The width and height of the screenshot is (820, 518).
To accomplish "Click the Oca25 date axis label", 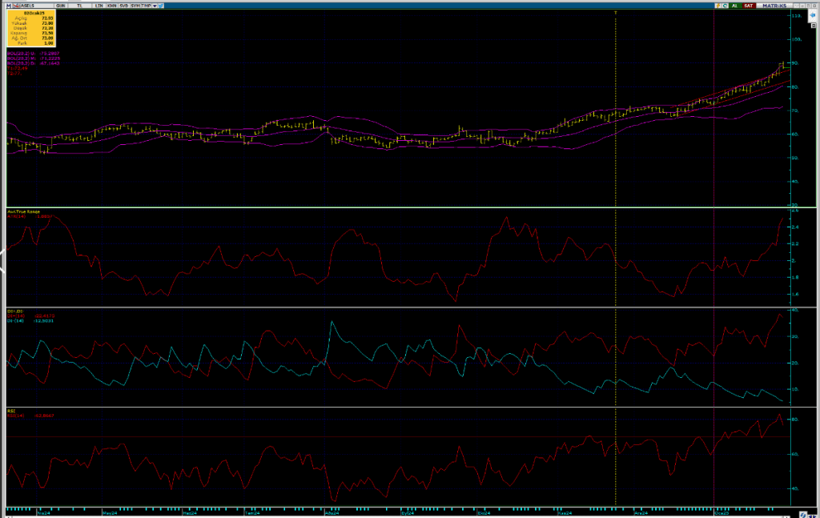I will [x=722, y=513].
